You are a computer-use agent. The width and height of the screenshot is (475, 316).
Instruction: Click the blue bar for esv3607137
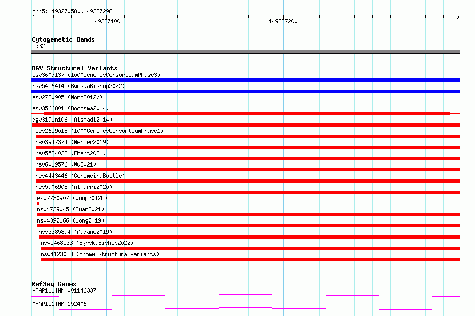[246, 80]
